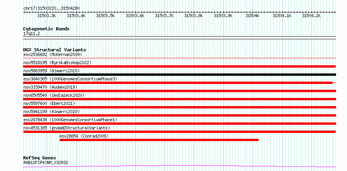Click the 31503.4k ruler label
Image resolution: width=347 pixels, height=171 pixels.
pyautogui.click(x=76, y=16)
